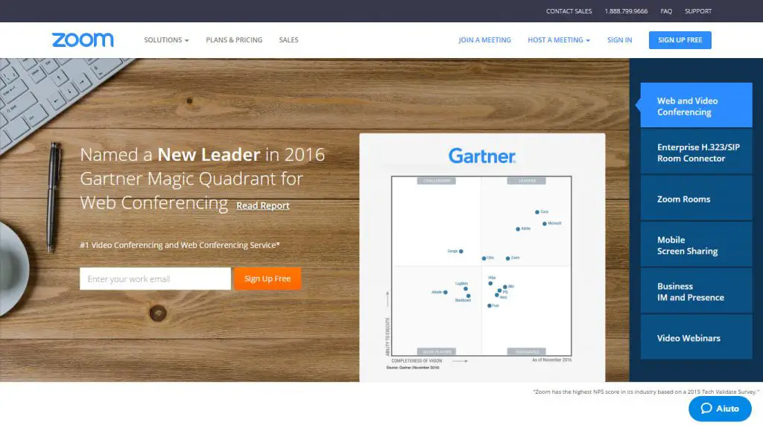Open Contact Sales link in top bar
The height and width of the screenshot is (425, 763).
(569, 10)
